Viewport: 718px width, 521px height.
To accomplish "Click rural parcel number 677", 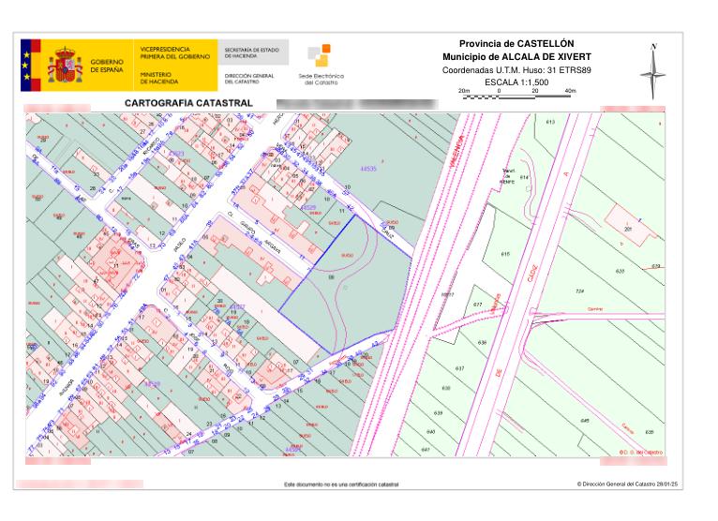I will click(478, 304).
